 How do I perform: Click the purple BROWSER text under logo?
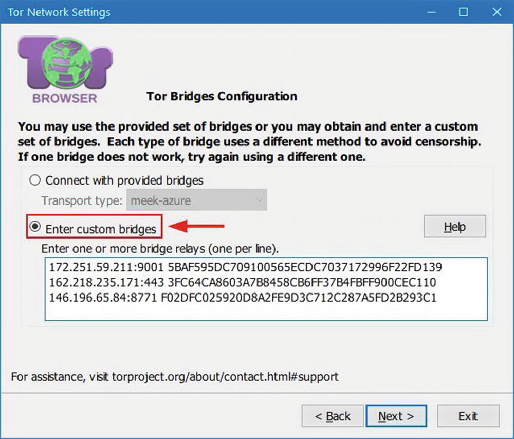point(65,98)
